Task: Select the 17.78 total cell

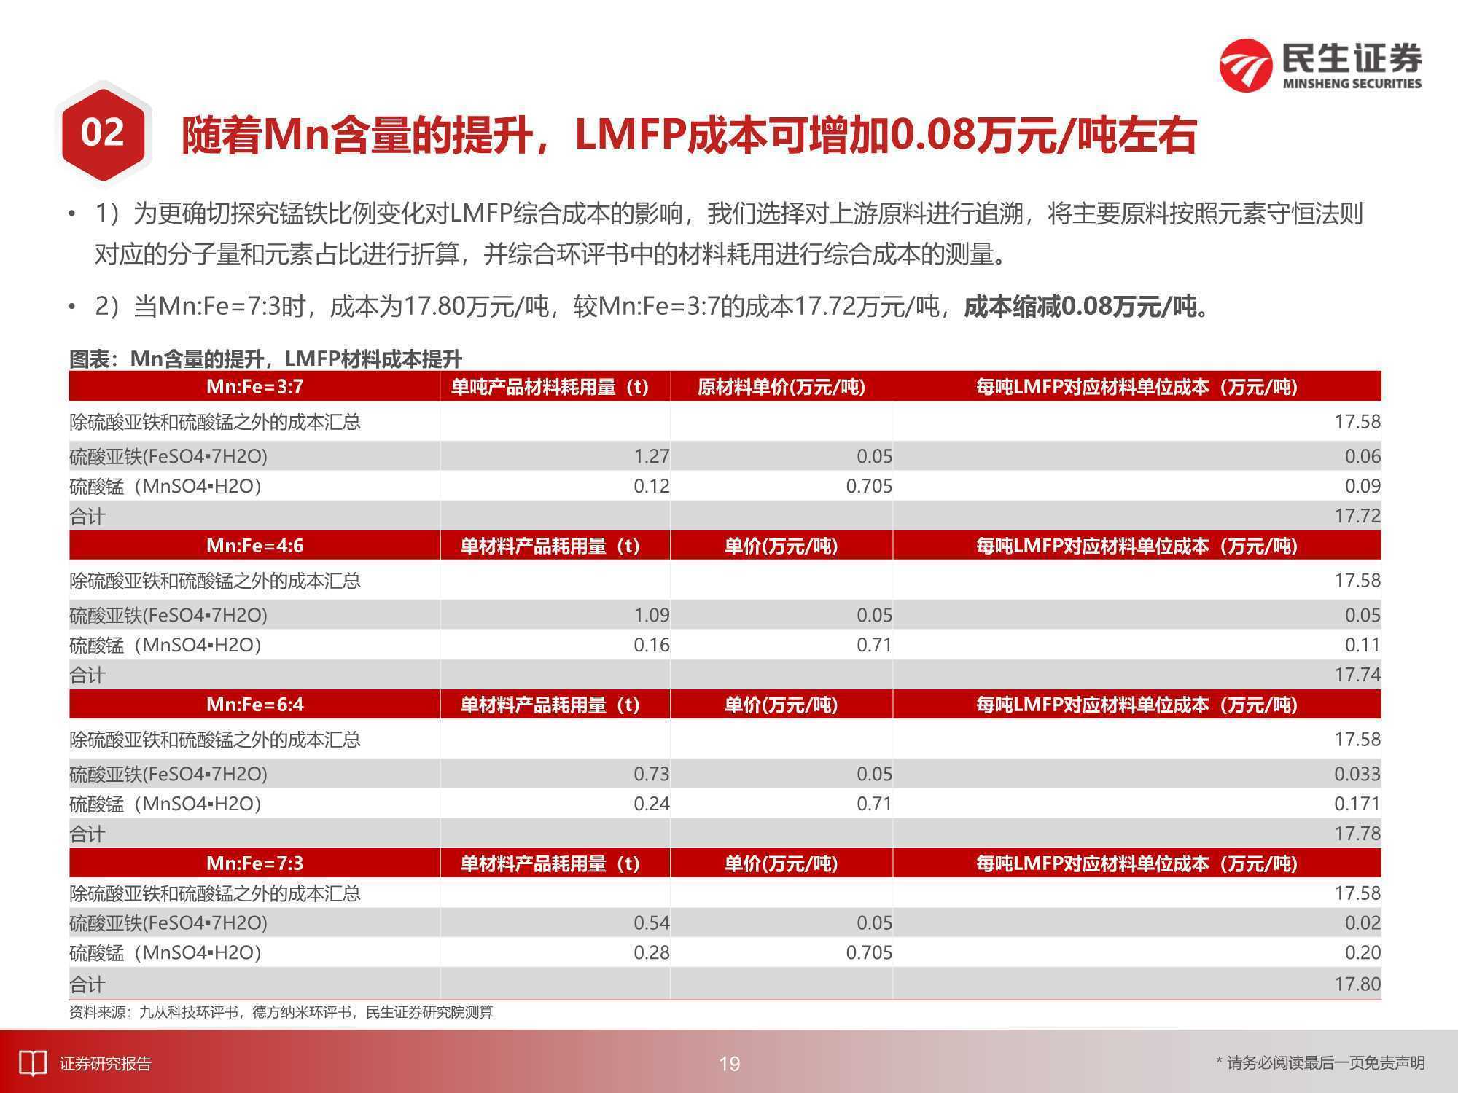Action: (x=1137, y=834)
